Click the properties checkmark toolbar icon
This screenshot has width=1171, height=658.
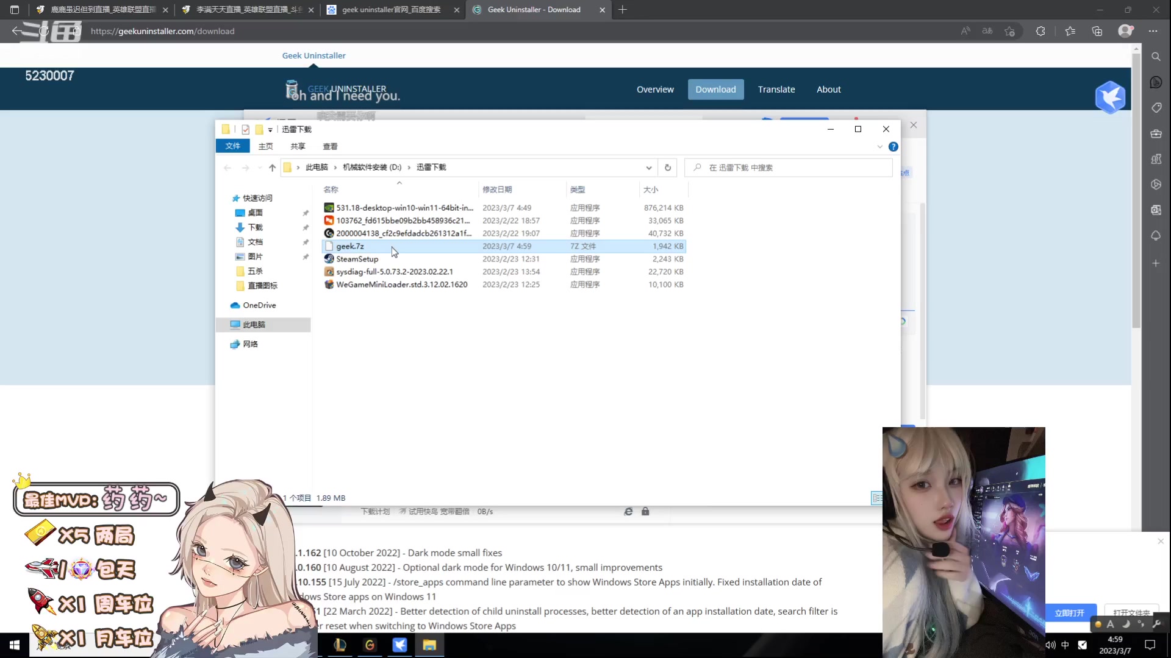pyautogui.click(x=245, y=130)
